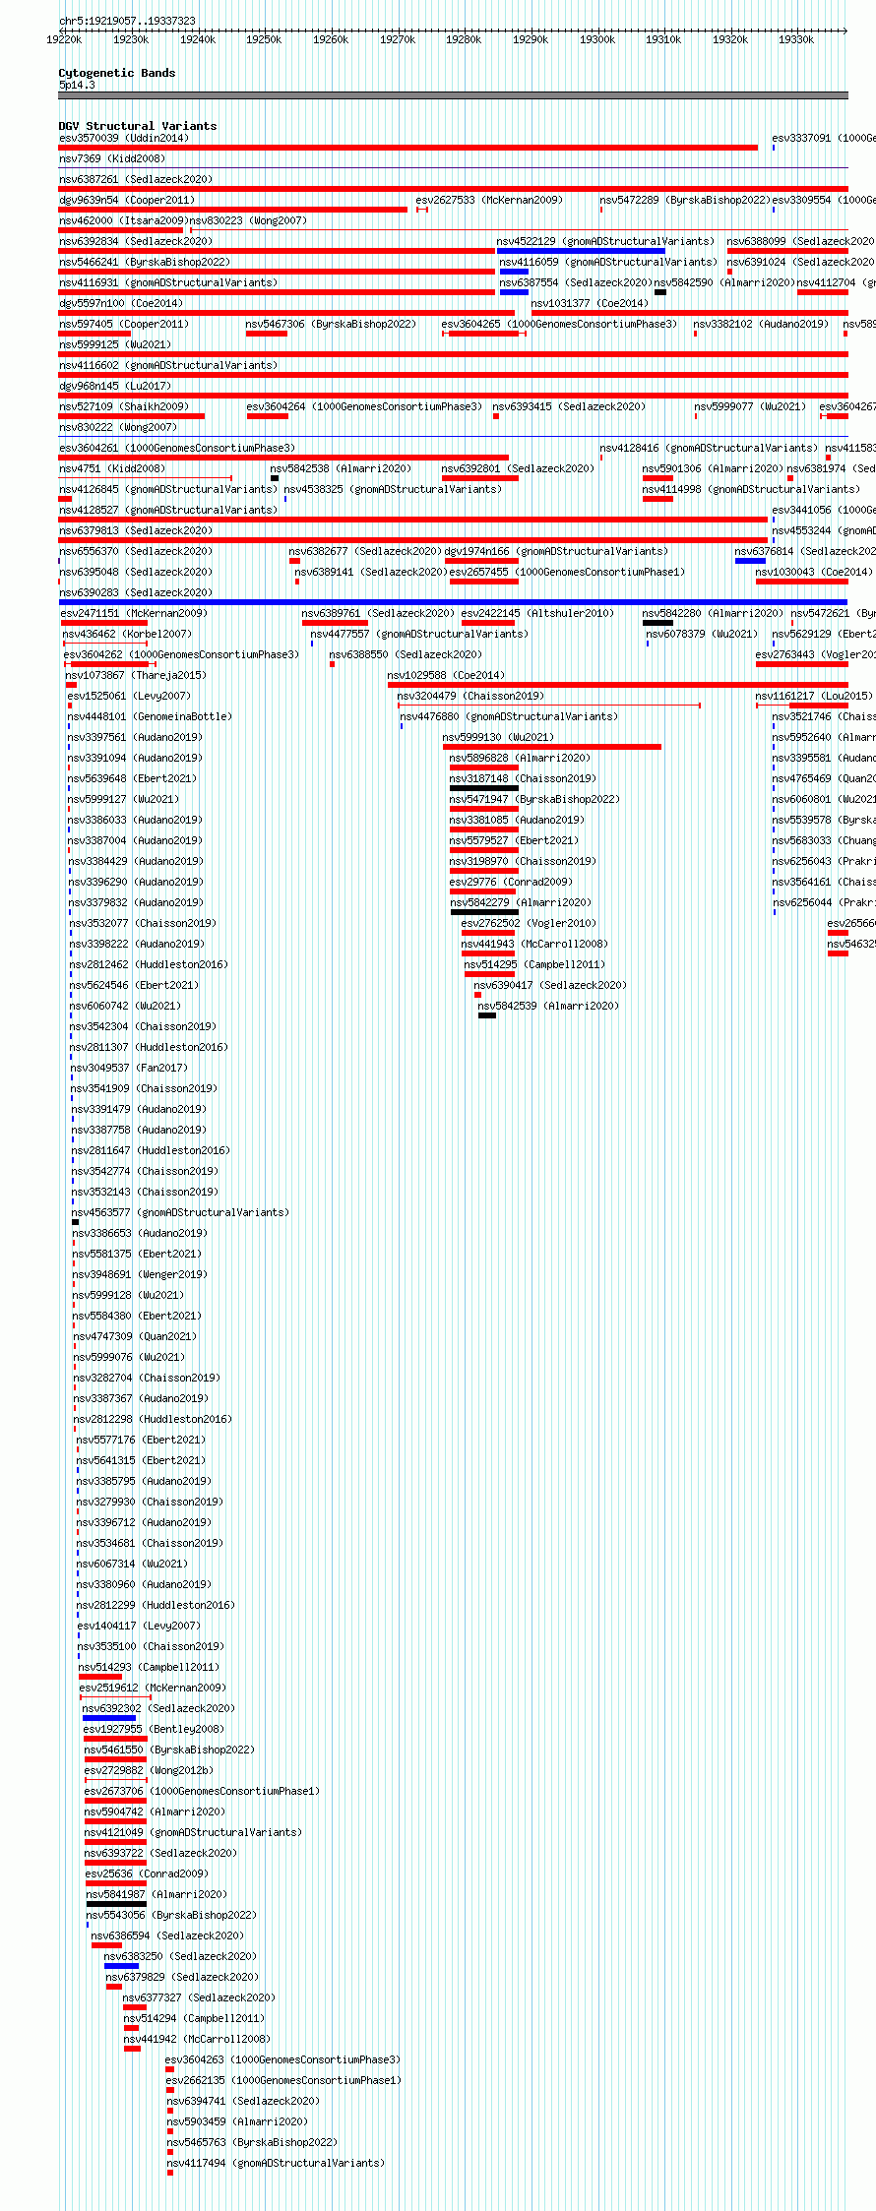This screenshot has width=876, height=2211.
Task: Select nsv5472289 (ByrskaBishop2022) entry
Action: coord(685,200)
